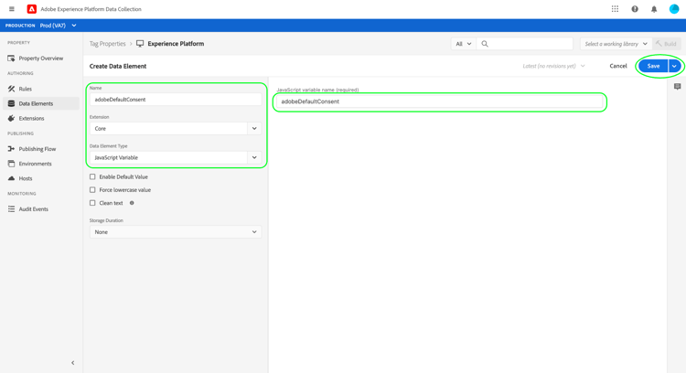Focus the top search field
The height and width of the screenshot is (373, 686).
[525, 44]
